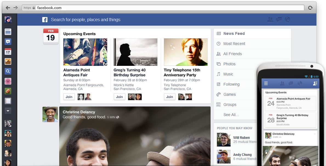Expand more sidebar apps with down arrow
The height and width of the screenshot is (166, 326).
coord(8,111)
